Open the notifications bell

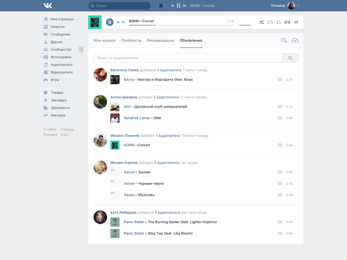click(x=161, y=6)
